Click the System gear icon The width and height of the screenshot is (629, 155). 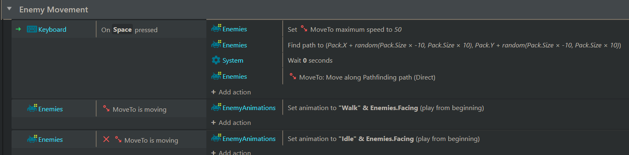click(x=216, y=60)
